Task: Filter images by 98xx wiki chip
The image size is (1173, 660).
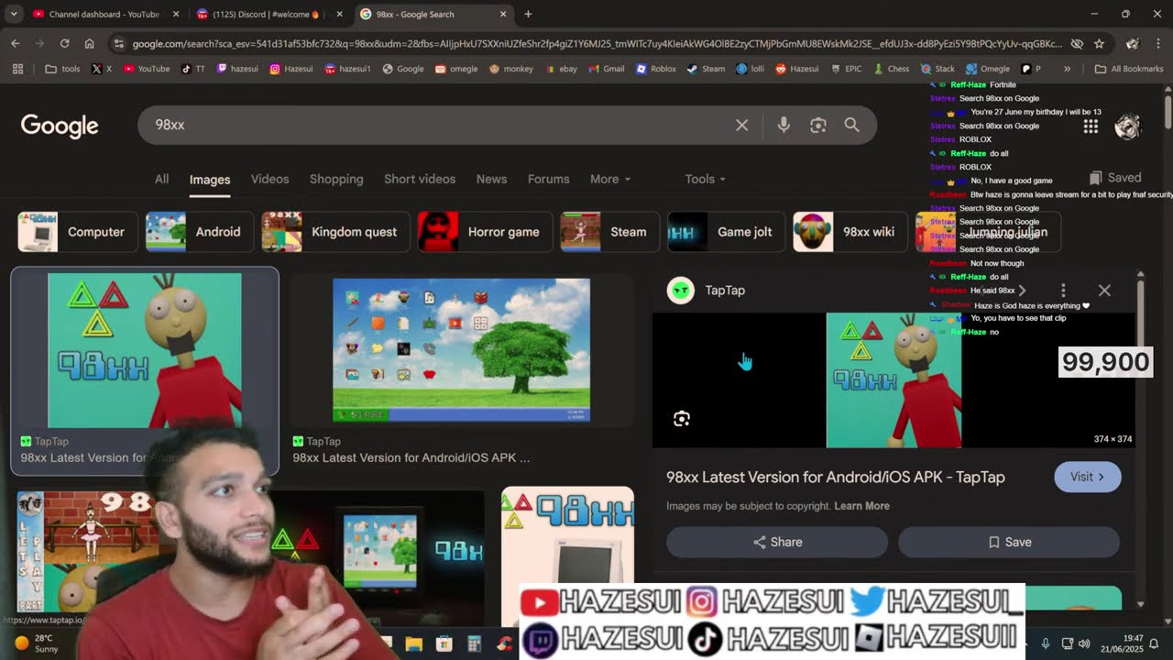Action: click(850, 232)
